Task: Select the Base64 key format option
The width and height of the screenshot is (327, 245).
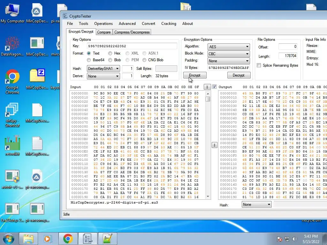Action: pos(89,60)
